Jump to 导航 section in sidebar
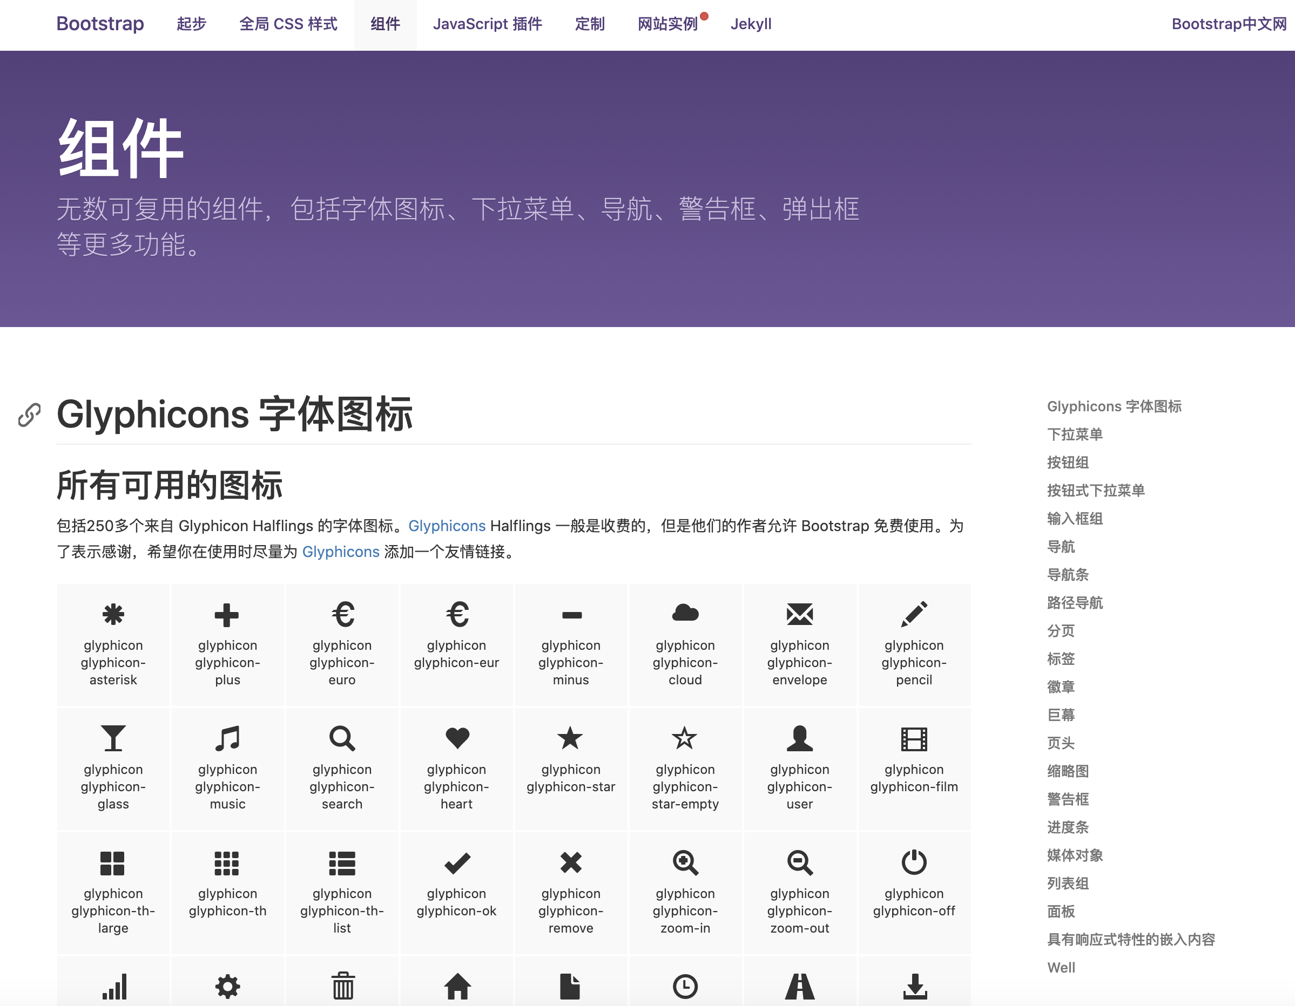 [1060, 546]
